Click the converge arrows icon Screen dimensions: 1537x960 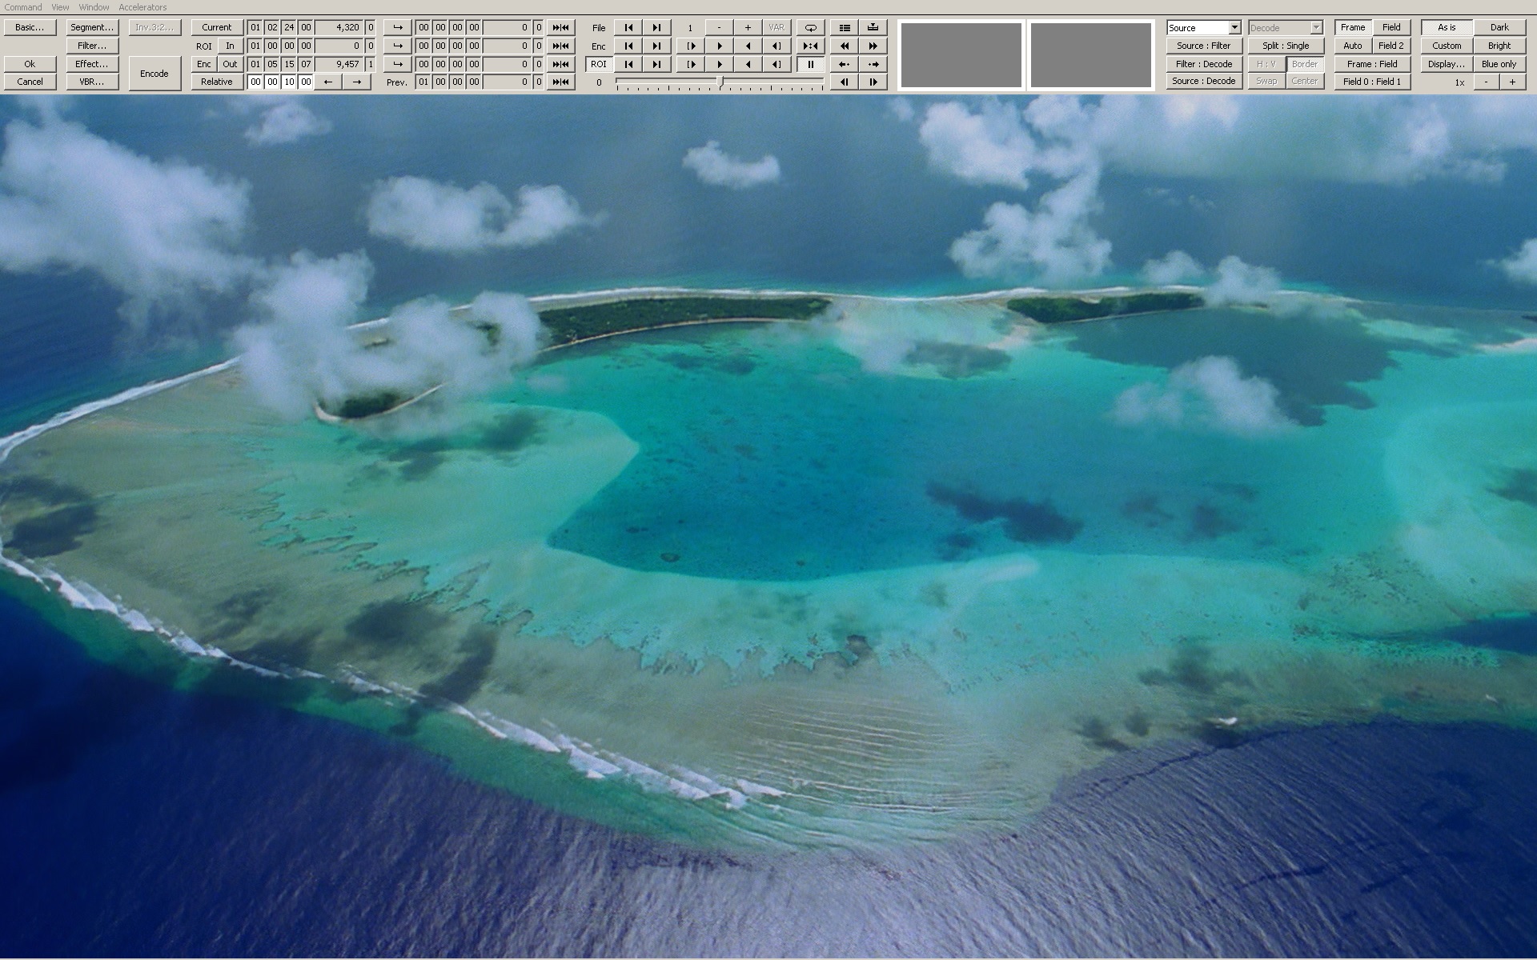point(810,46)
